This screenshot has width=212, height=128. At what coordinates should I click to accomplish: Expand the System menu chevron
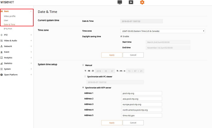coord(31,69)
